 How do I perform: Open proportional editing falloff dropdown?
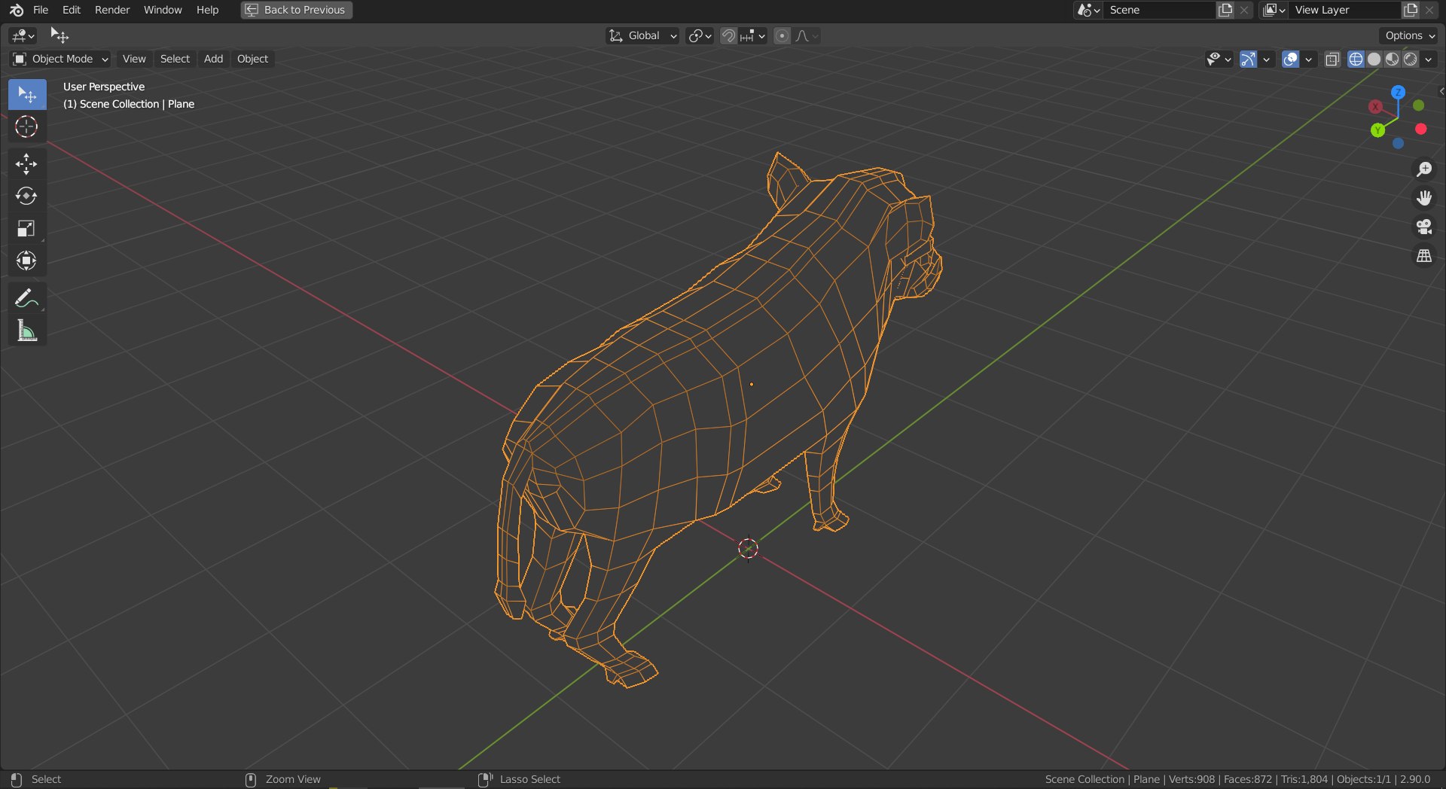(x=807, y=35)
